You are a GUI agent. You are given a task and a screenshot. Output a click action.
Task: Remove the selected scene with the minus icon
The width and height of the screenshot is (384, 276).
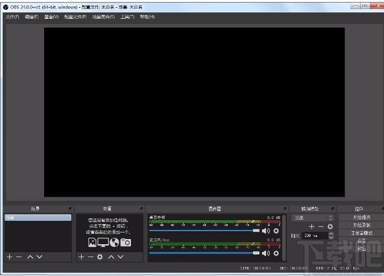point(19,257)
